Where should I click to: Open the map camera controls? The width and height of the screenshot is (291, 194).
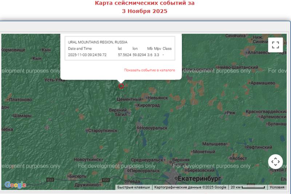point(275,162)
